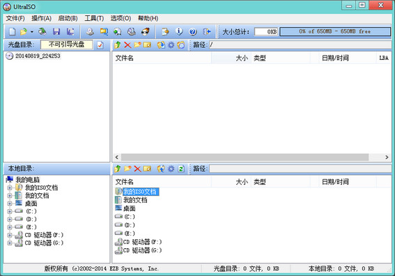Open image properties via the info icon
Image resolution: width=395 pixels, height=276 pixels.
179,32
